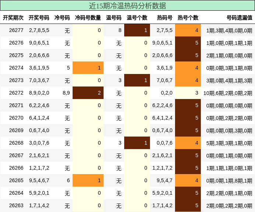Select the 号码遗漏值 column header
Screen dimensions: 255x212
click(240, 18)
